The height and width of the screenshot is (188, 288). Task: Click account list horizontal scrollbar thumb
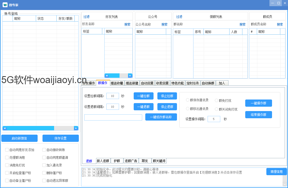(x=30, y=128)
